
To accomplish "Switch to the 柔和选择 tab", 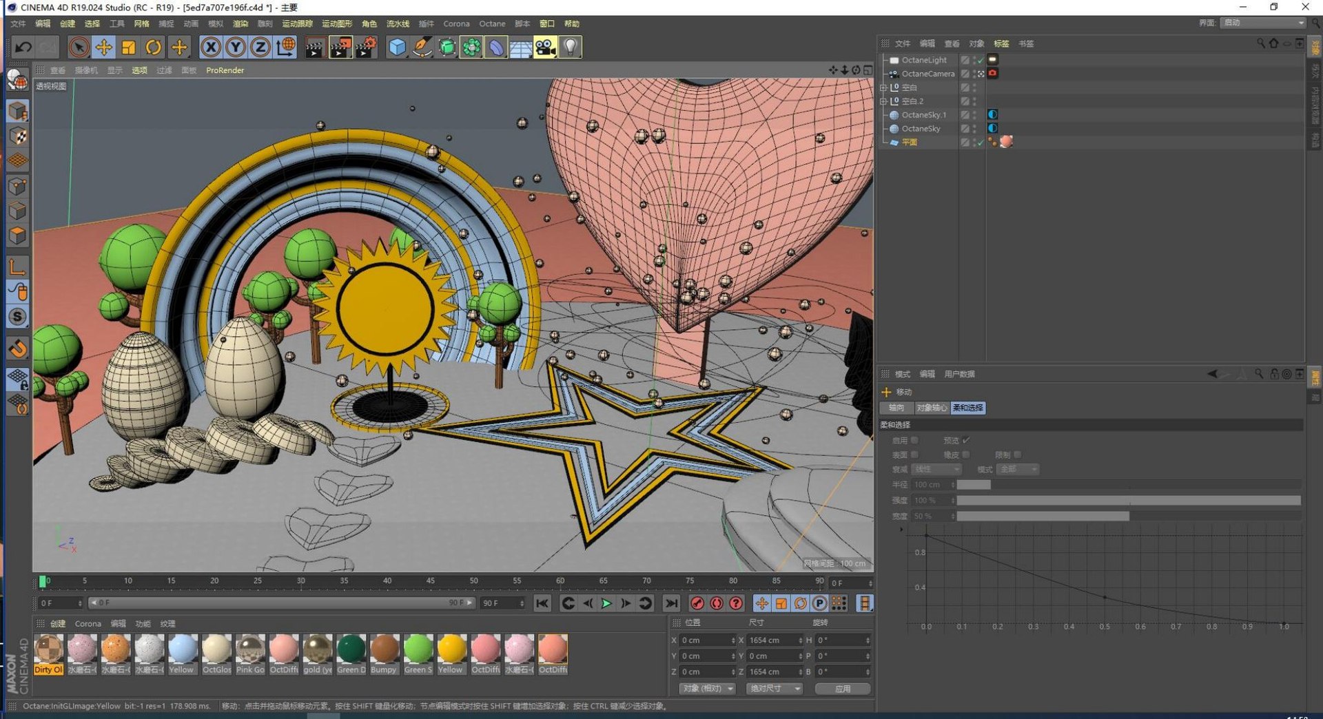I will 967,408.
